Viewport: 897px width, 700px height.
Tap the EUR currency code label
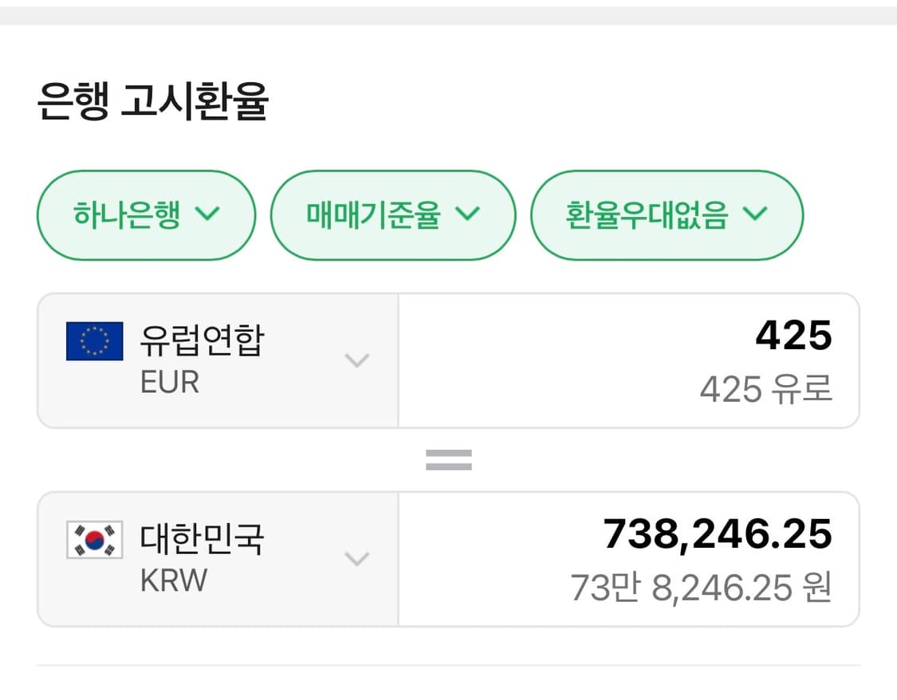[x=169, y=383]
